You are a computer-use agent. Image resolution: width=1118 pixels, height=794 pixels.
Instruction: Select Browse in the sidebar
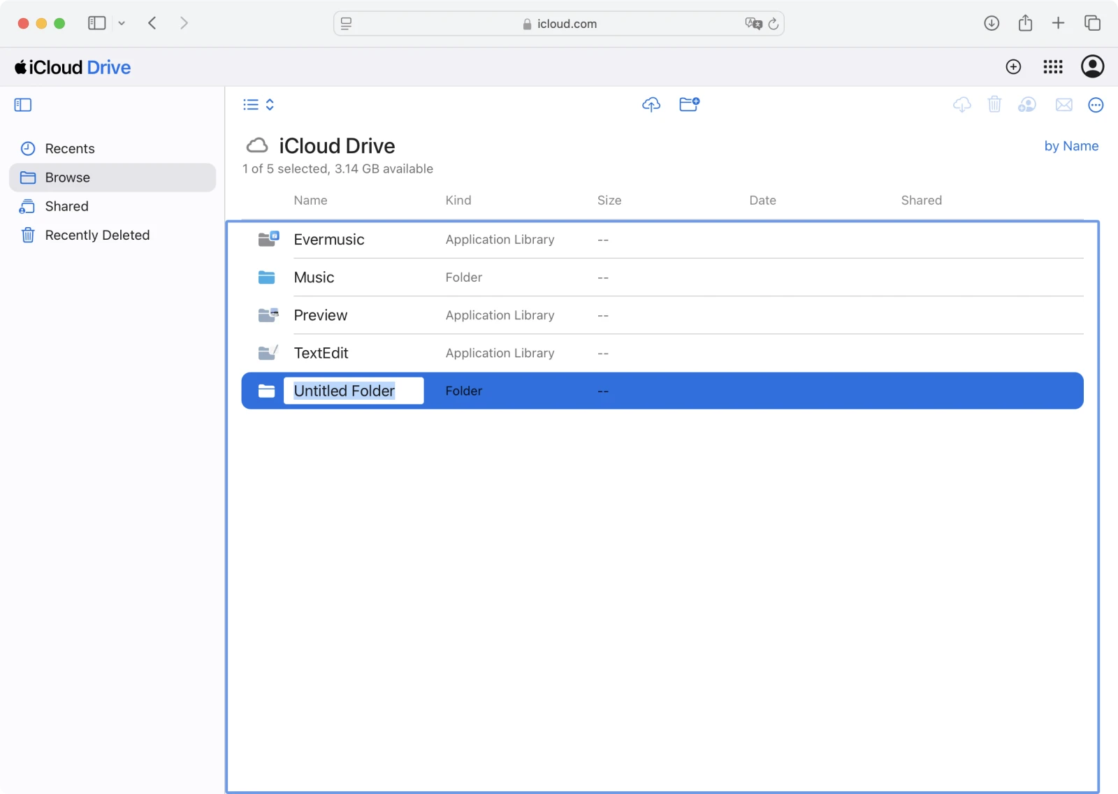click(68, 177)
